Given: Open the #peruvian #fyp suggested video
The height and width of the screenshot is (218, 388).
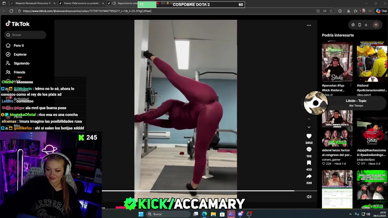Looking at the screenshot, I should pyautogui.click(x=337, y=62).
